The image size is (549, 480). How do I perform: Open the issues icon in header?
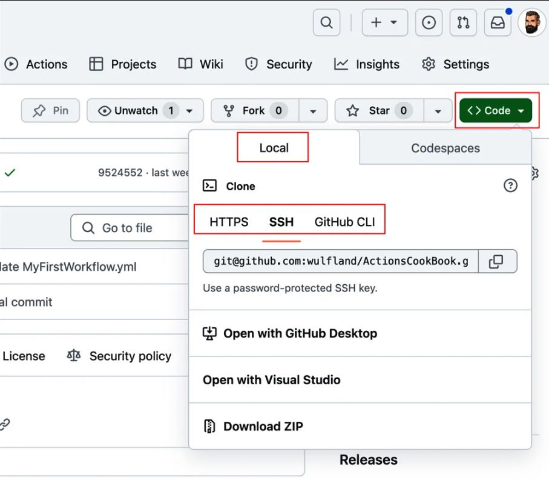[429, 22]
